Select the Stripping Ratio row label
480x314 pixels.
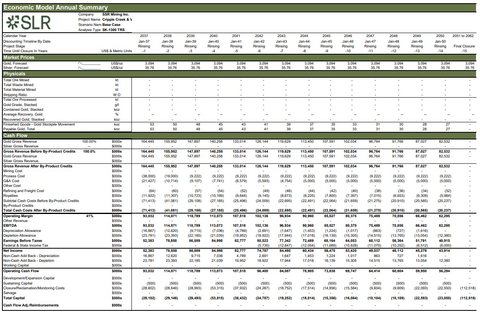coord(15,95)
